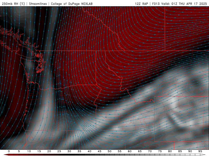
Task: Click the colorbar label '85'
Action: click(x=180, y=151)
